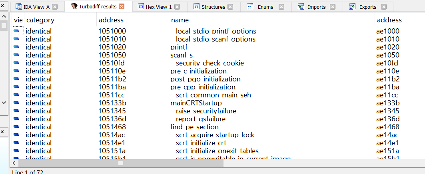Click the horizontal scrollbar left arrow

click(x=15, y=163)
